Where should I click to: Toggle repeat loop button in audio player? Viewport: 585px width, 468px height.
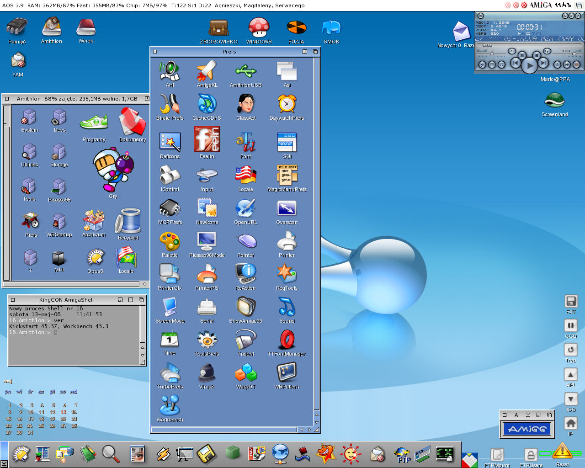(x=547, y=51)
